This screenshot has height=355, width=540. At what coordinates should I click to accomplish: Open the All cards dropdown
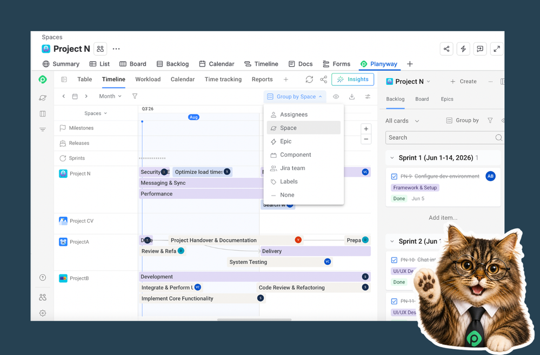(x=402, y=121)
